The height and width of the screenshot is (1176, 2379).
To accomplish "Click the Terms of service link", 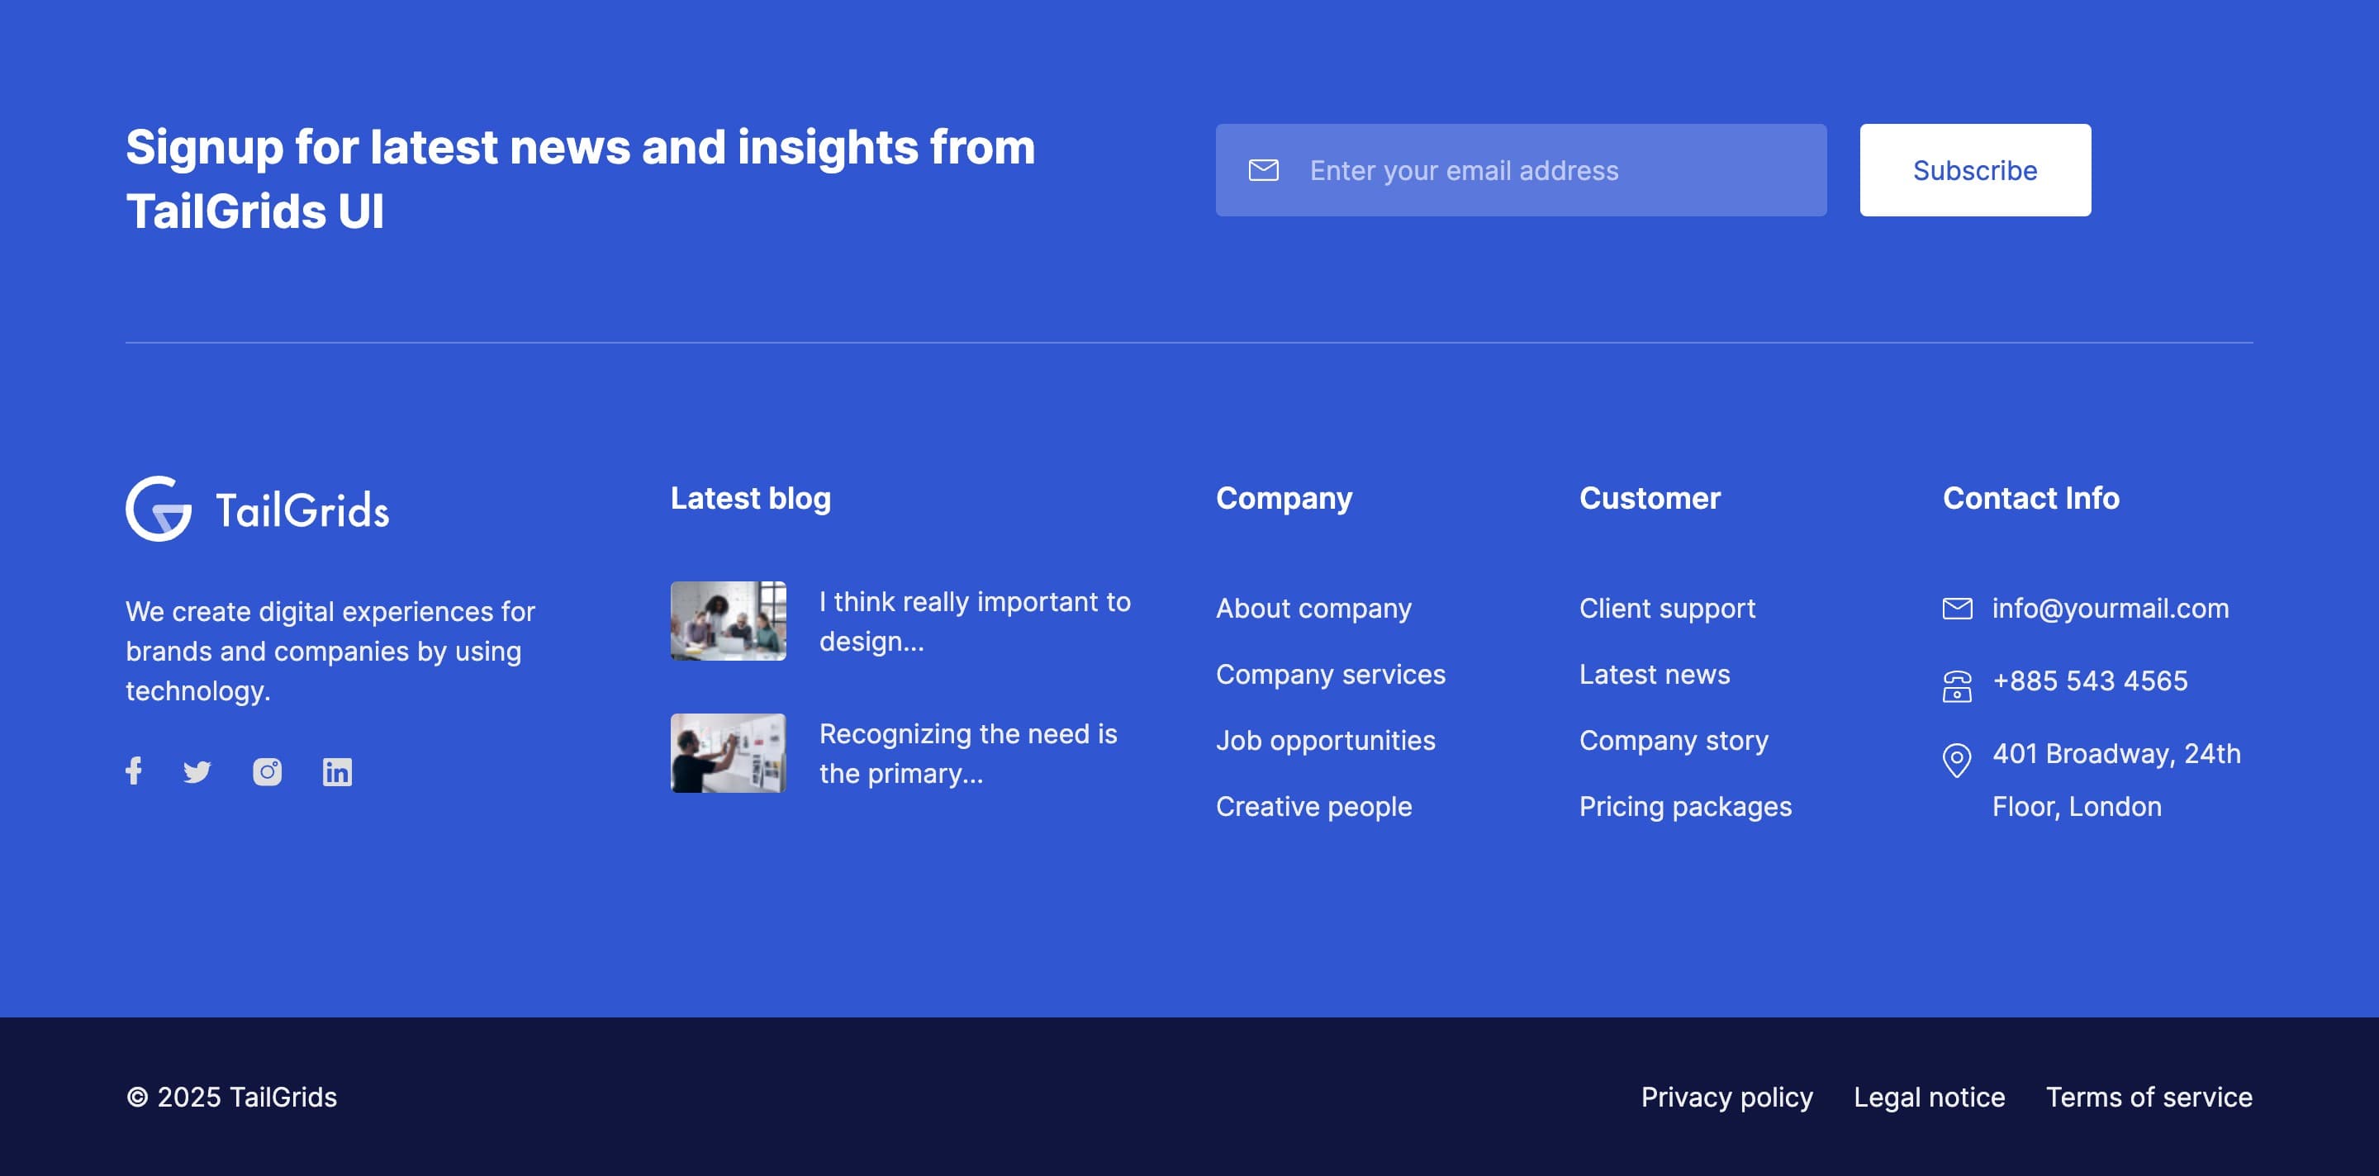I will (2149, 1094).
